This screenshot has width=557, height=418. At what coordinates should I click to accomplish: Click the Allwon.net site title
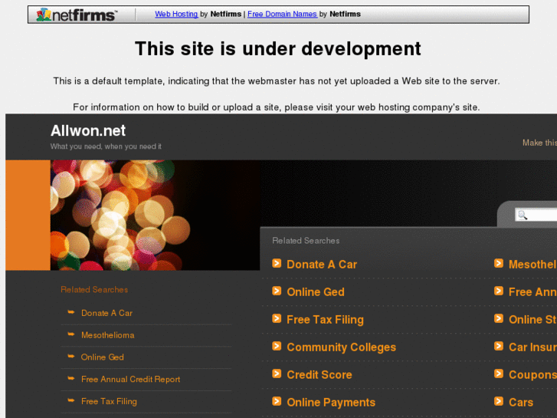pos(88,130)
